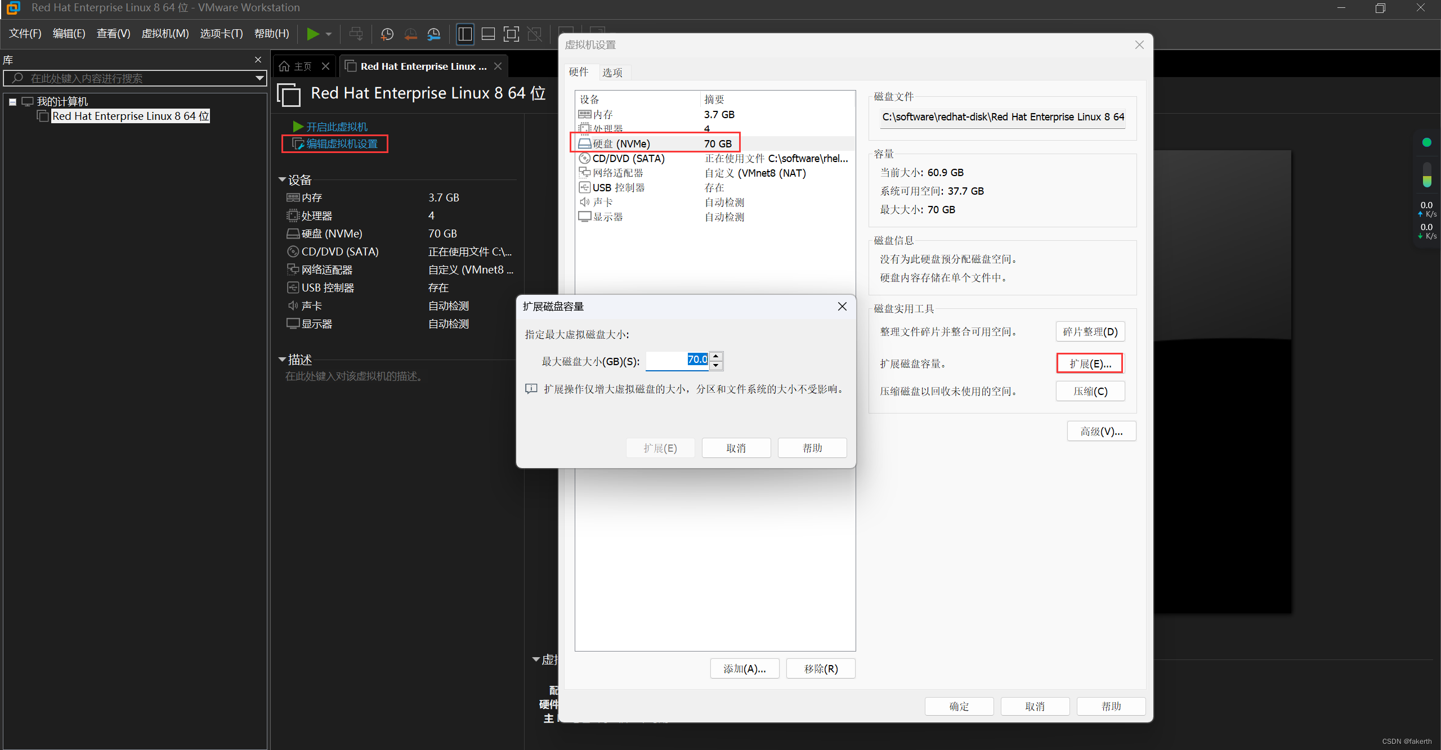Switch to 硬件 tab in settings dialog

point(579,72)
